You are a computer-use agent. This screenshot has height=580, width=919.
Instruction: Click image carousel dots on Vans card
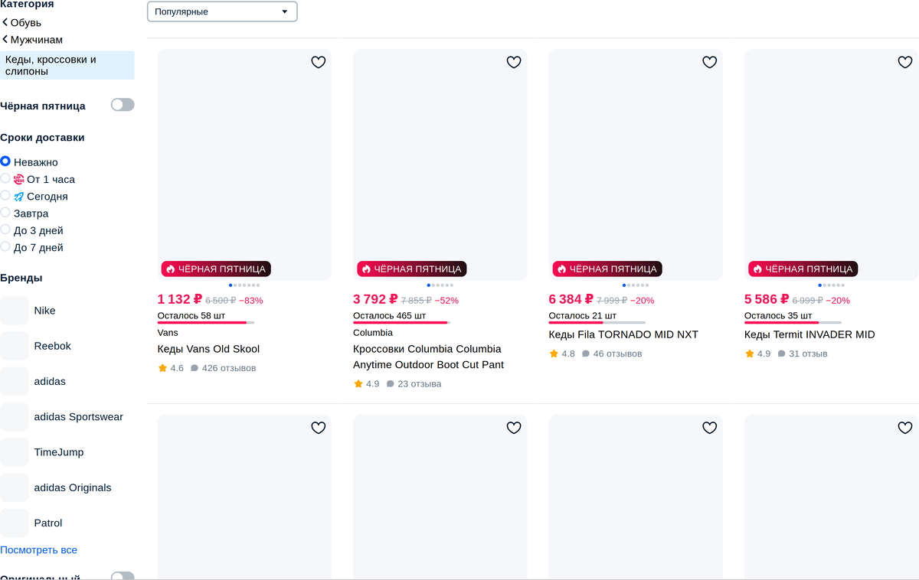pos(244,285)
